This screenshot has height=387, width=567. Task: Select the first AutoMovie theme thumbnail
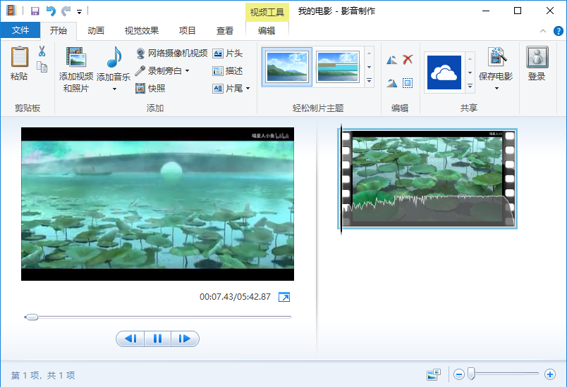(287, 67)
